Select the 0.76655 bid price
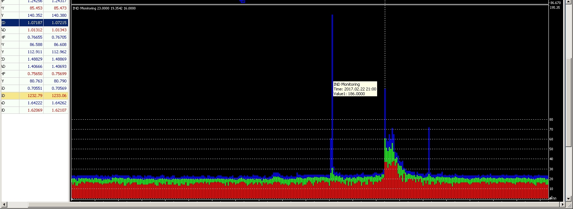Image resolution: width=573 pixels, height=209 pixels. (31, 37)
